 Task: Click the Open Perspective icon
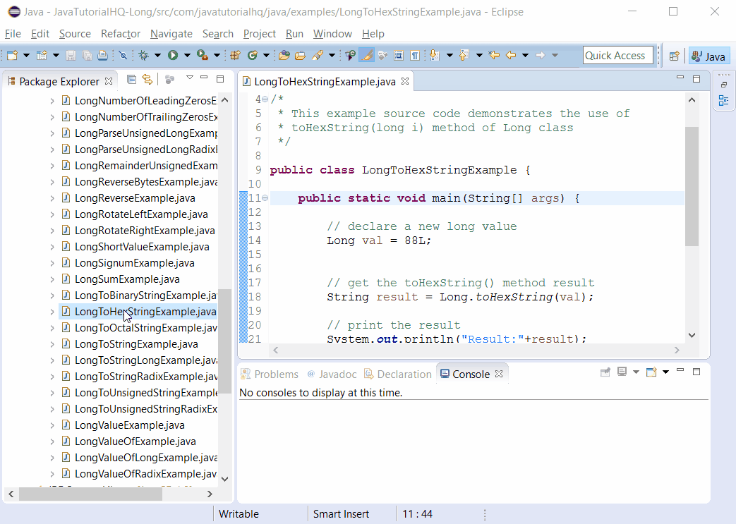click(x=675, y=55)
